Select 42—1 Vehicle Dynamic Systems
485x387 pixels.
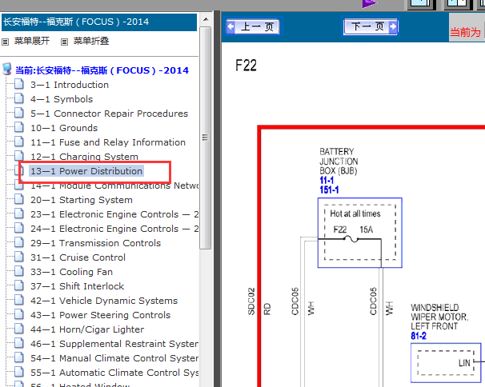pyautogui.click(x=104, y=301)
